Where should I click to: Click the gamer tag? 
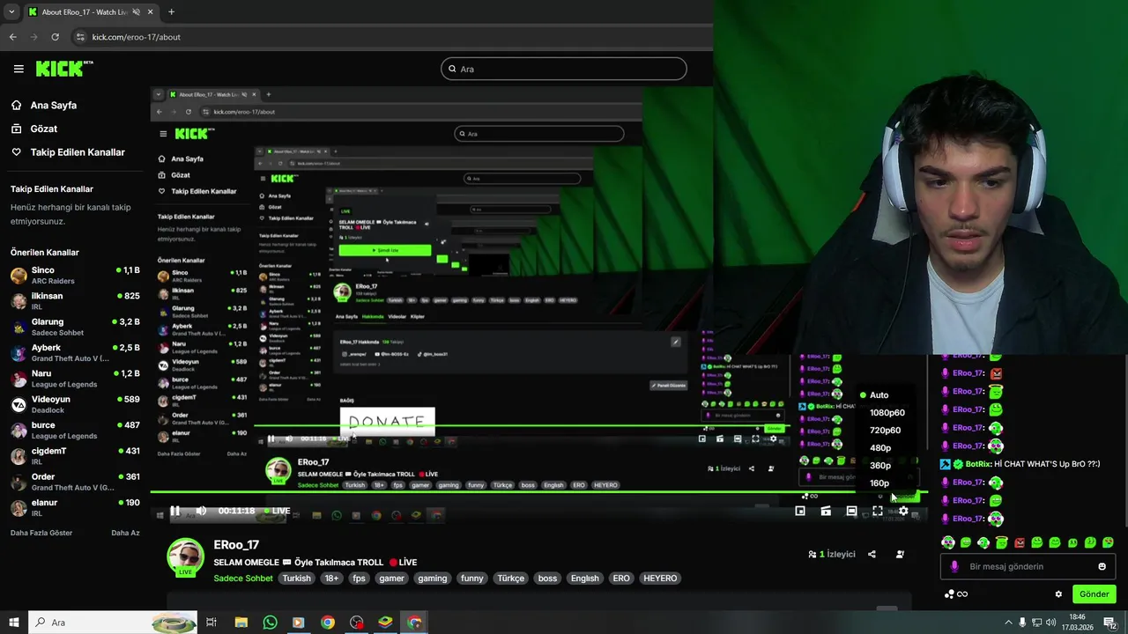click(391, 579)
